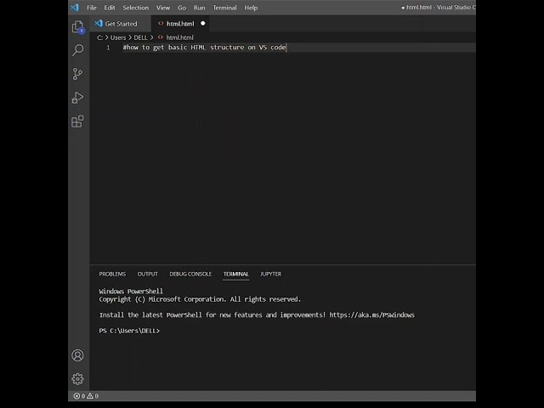The image size is (544, 408).
Task: Click 'Install the latest PowerShell' text
Action: 150,315
